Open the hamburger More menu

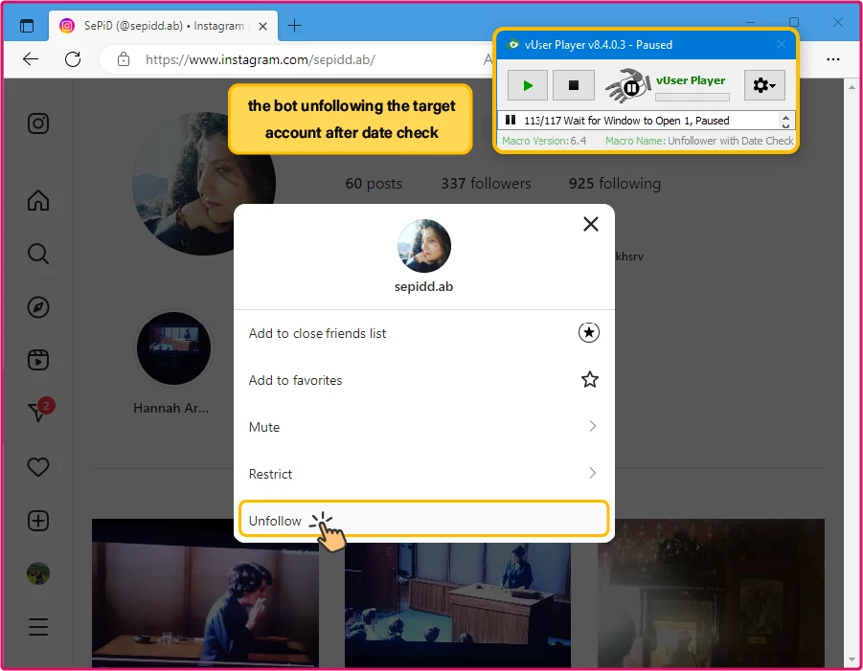click(38, 627)
